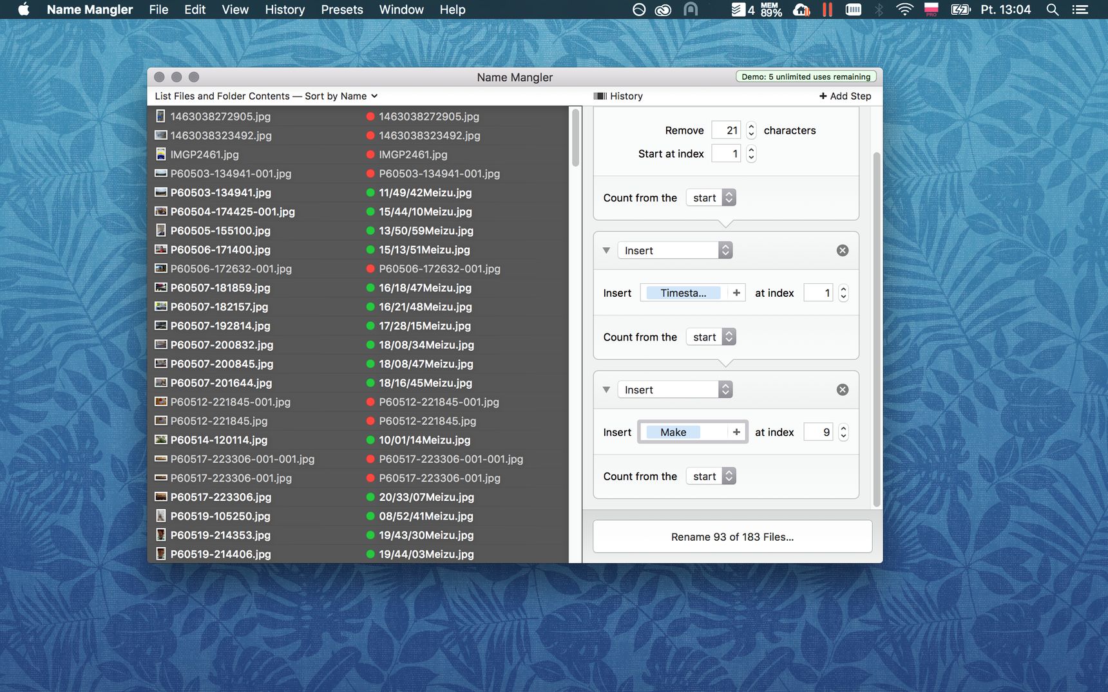Click the circular sync menu bar icon
The width and height of the screenshot is (1108, 692).
[639, 10]
